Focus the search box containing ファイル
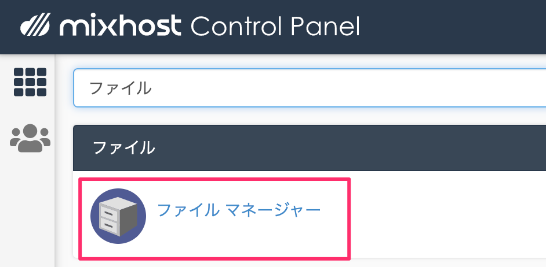546x267 pixels. [310, 88]
